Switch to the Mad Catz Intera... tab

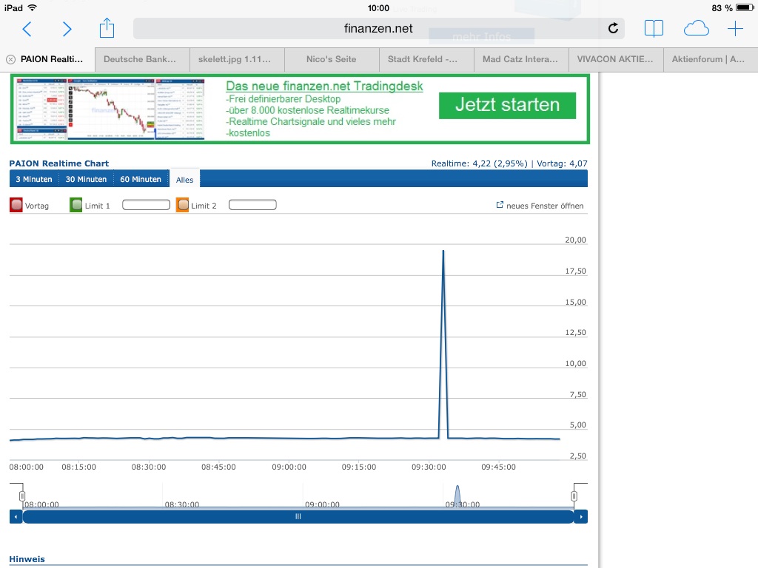point(522,59)
